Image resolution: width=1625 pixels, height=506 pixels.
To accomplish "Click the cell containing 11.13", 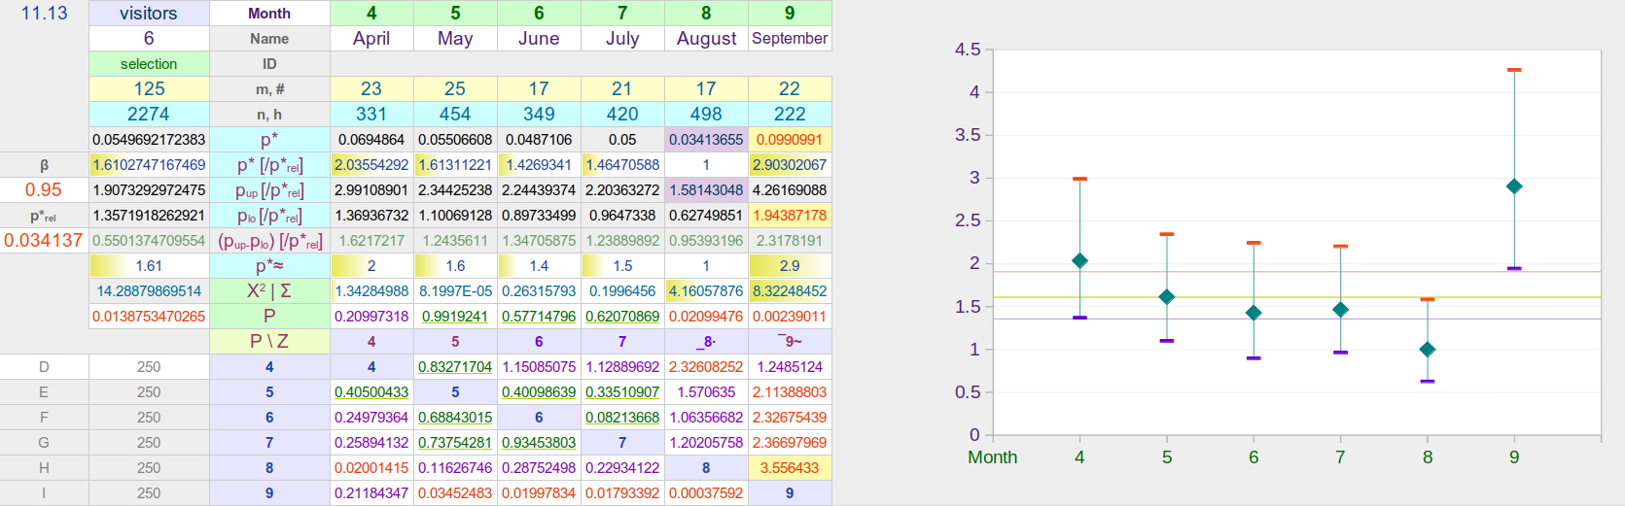I will [x=44, y=13].
